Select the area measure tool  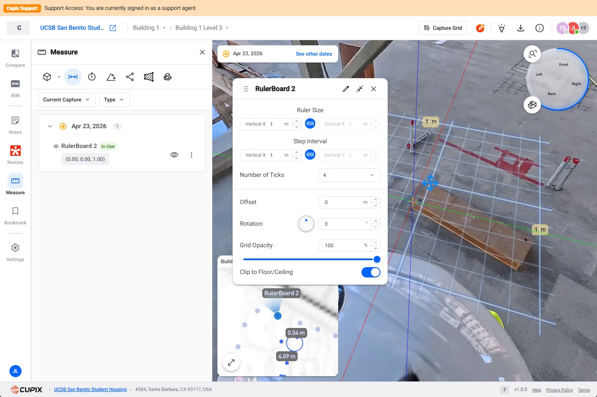point(149,77)
